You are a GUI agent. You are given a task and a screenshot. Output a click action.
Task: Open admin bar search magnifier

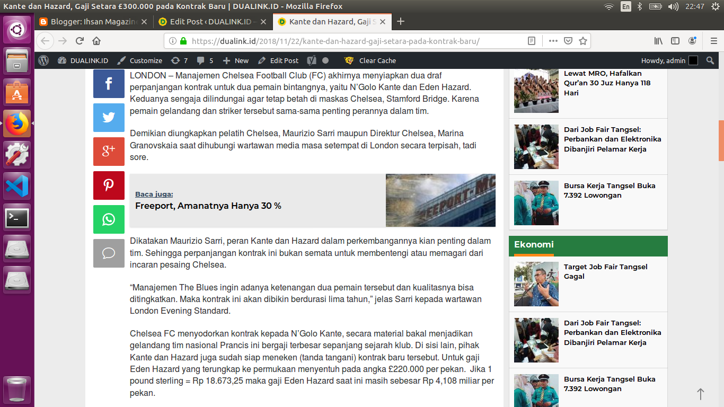coord(710,60)
